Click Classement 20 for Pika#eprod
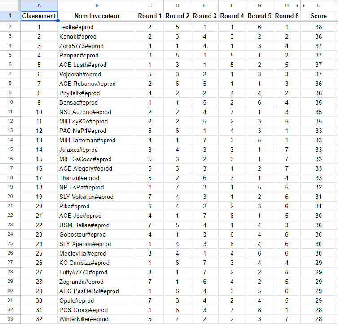The image size is (338, 326). click(39, 207)
